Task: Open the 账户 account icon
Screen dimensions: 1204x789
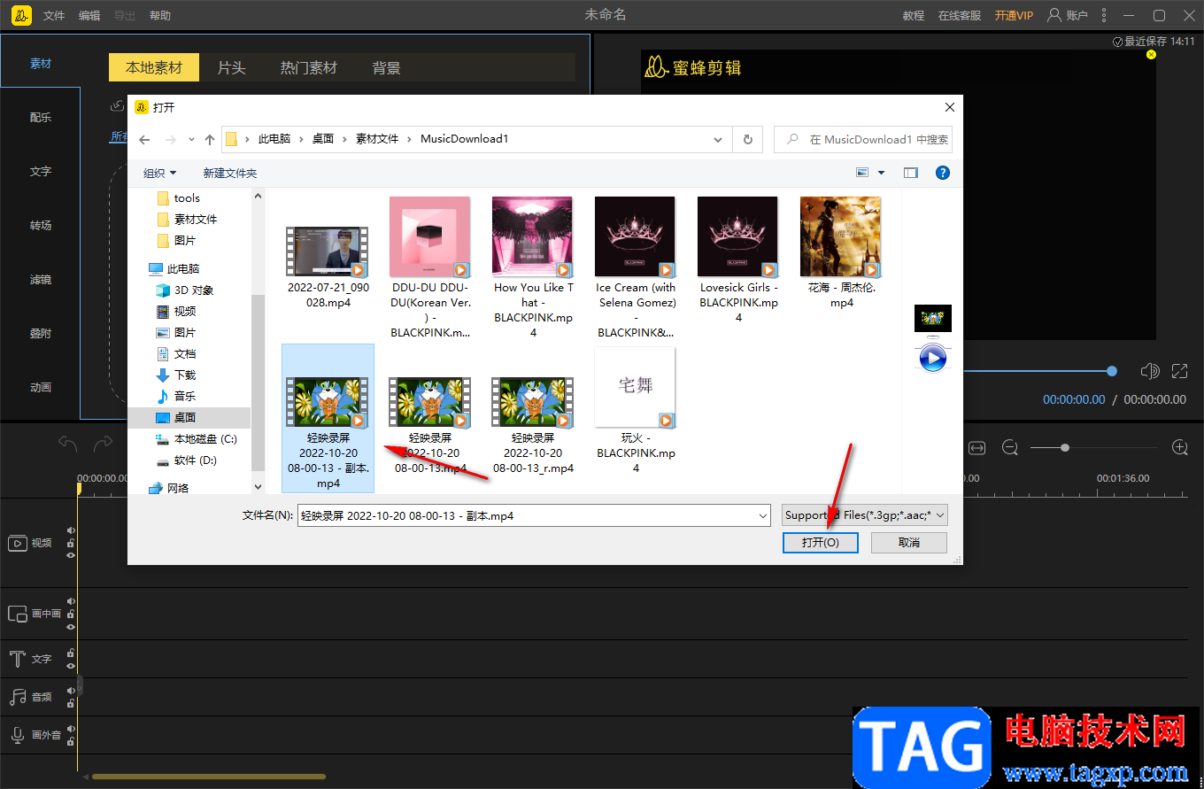Action: [x=1053, y=15]
